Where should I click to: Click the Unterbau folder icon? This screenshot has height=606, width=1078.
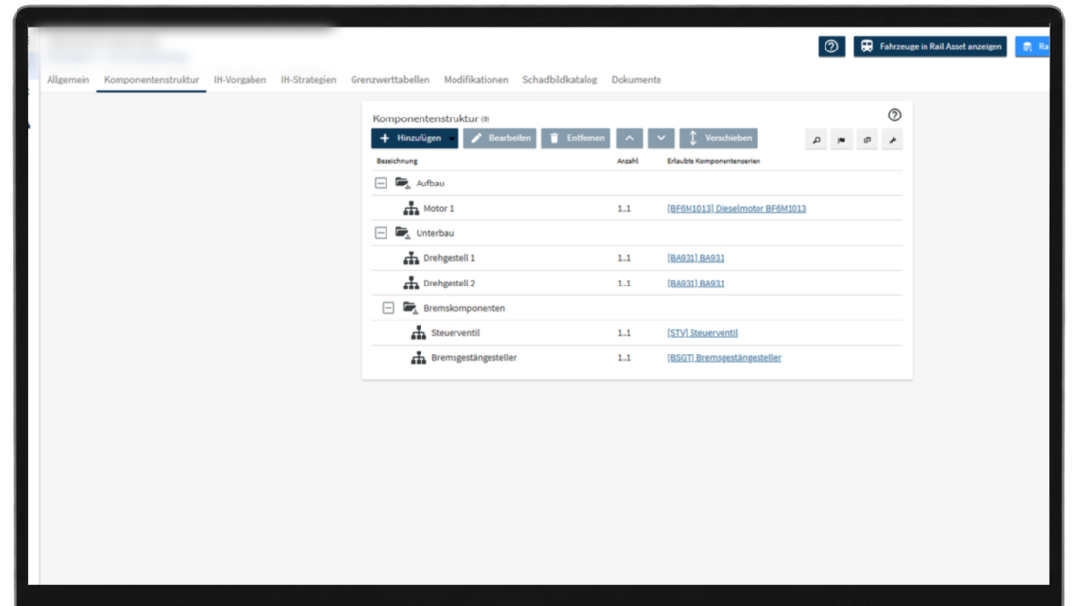402,232
